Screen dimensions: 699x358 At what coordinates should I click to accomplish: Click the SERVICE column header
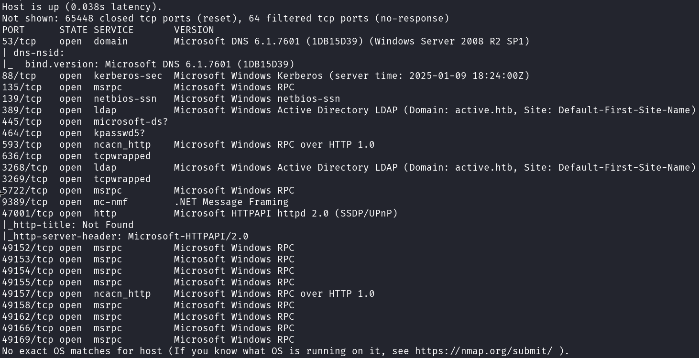point(114,30)
